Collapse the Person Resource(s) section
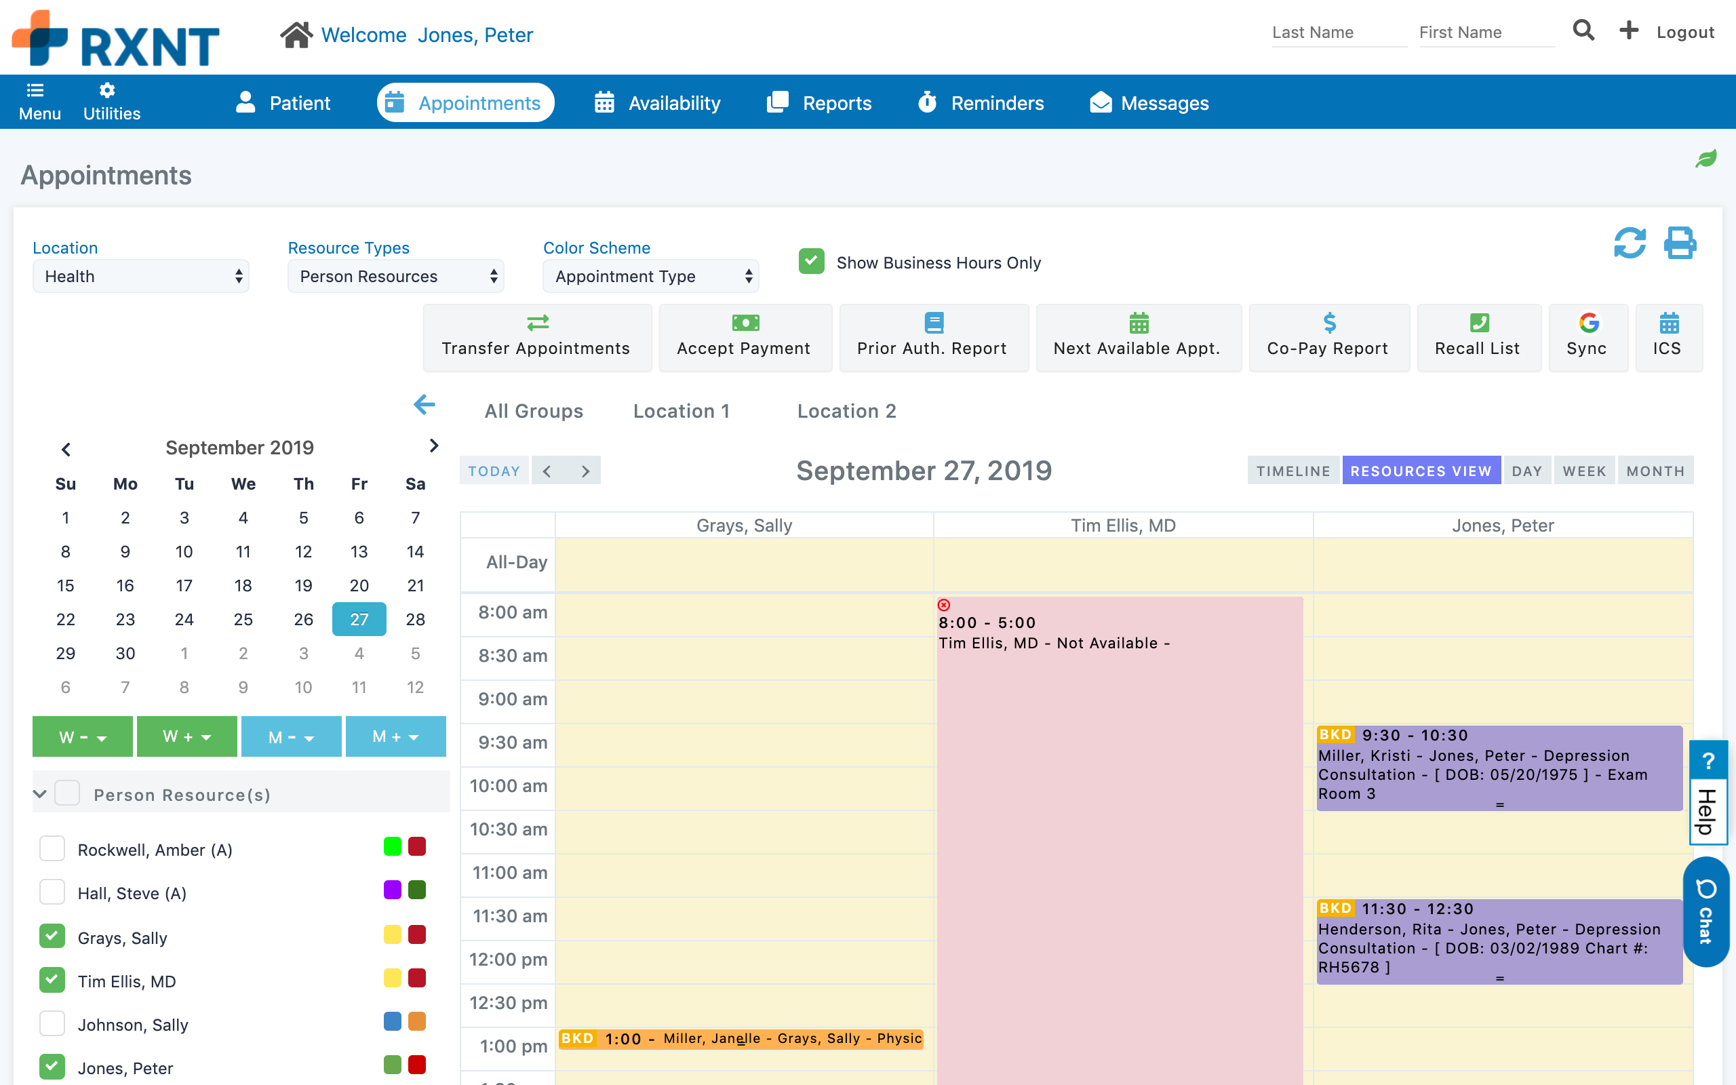This screenshot has height=1085, width=1736. [40, 793]
